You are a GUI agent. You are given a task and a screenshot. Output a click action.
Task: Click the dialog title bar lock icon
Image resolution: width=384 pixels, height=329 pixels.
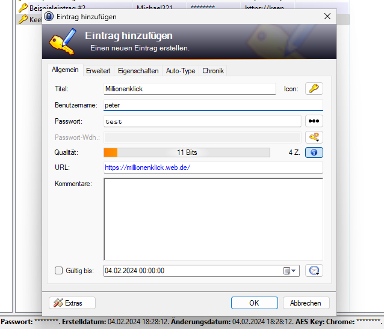49,16
